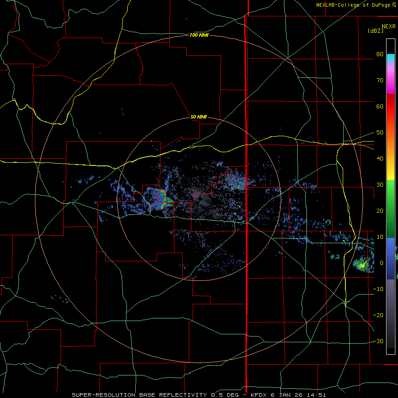Click the 20 value on dBZ scale
Screen dimensions: 398x398
pyautogui.click(x=380, y=211)
